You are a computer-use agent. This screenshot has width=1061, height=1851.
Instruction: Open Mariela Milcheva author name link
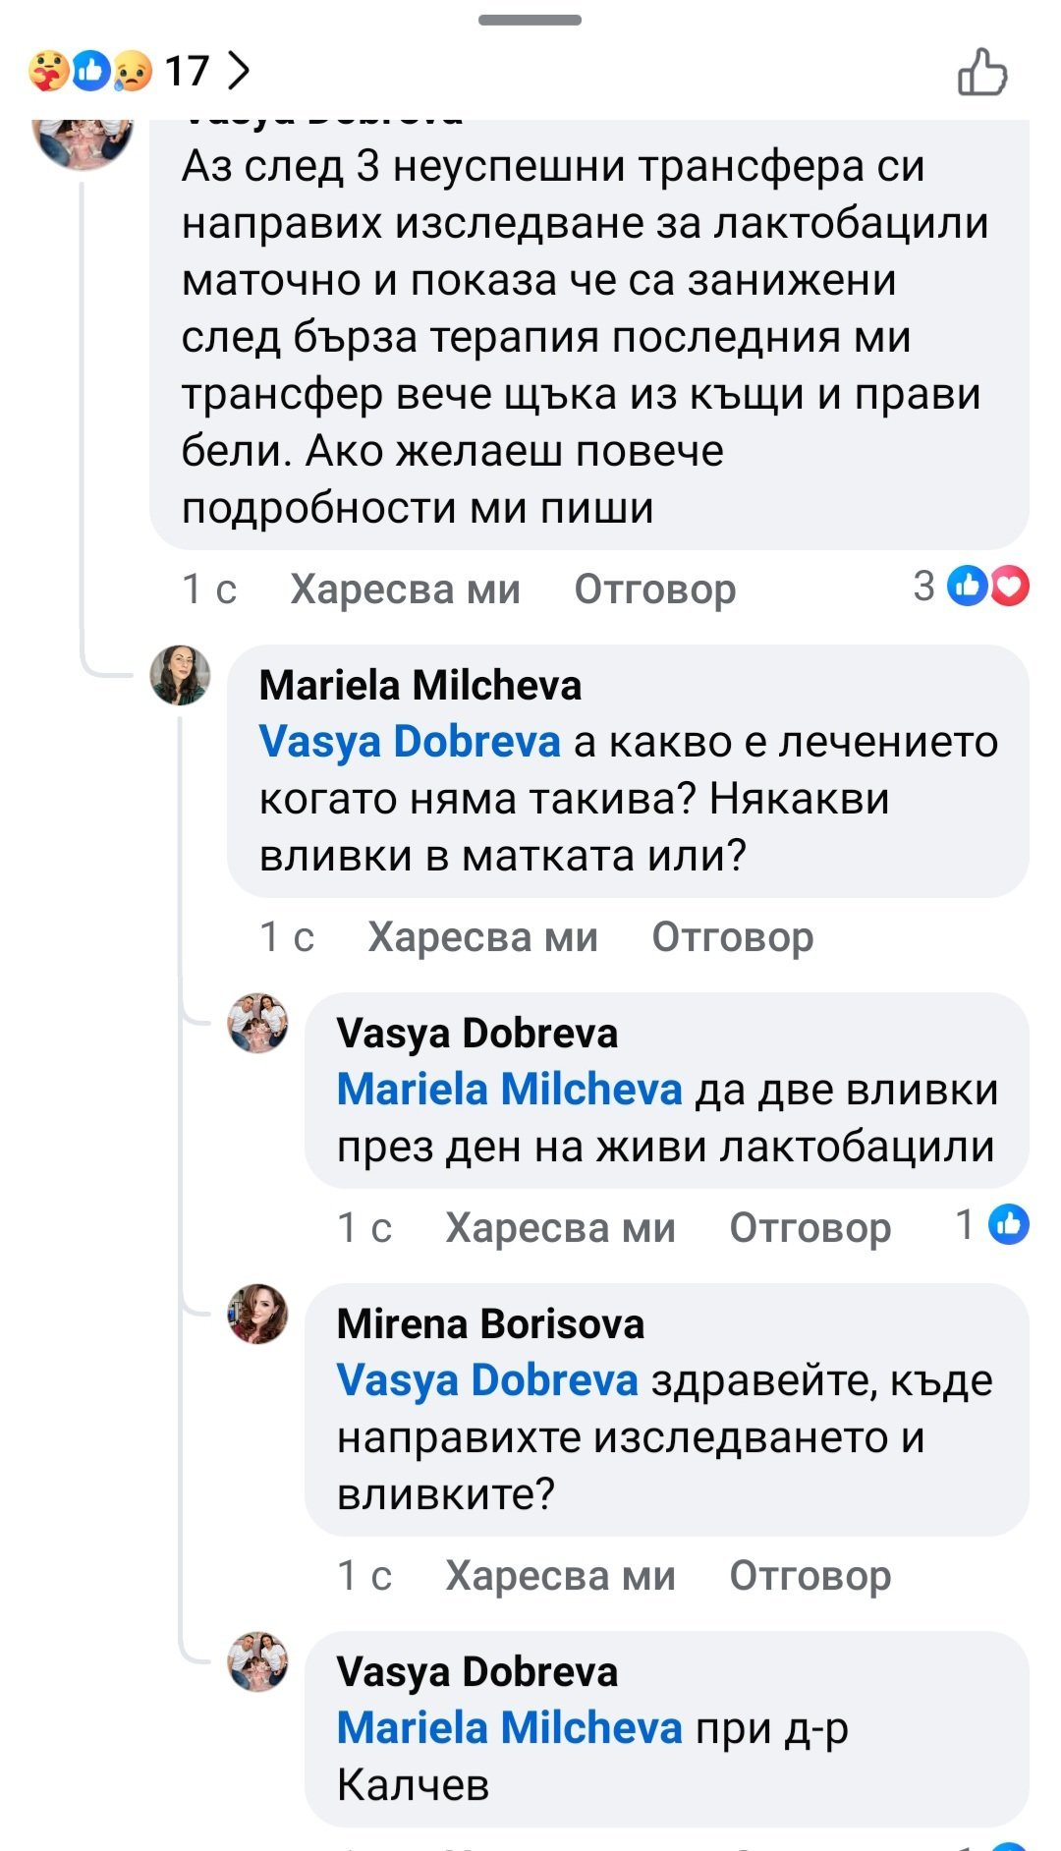(x=419, y=685)
